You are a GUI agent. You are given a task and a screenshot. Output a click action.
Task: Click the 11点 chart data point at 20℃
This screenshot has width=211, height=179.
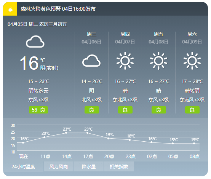click(45, 137)
